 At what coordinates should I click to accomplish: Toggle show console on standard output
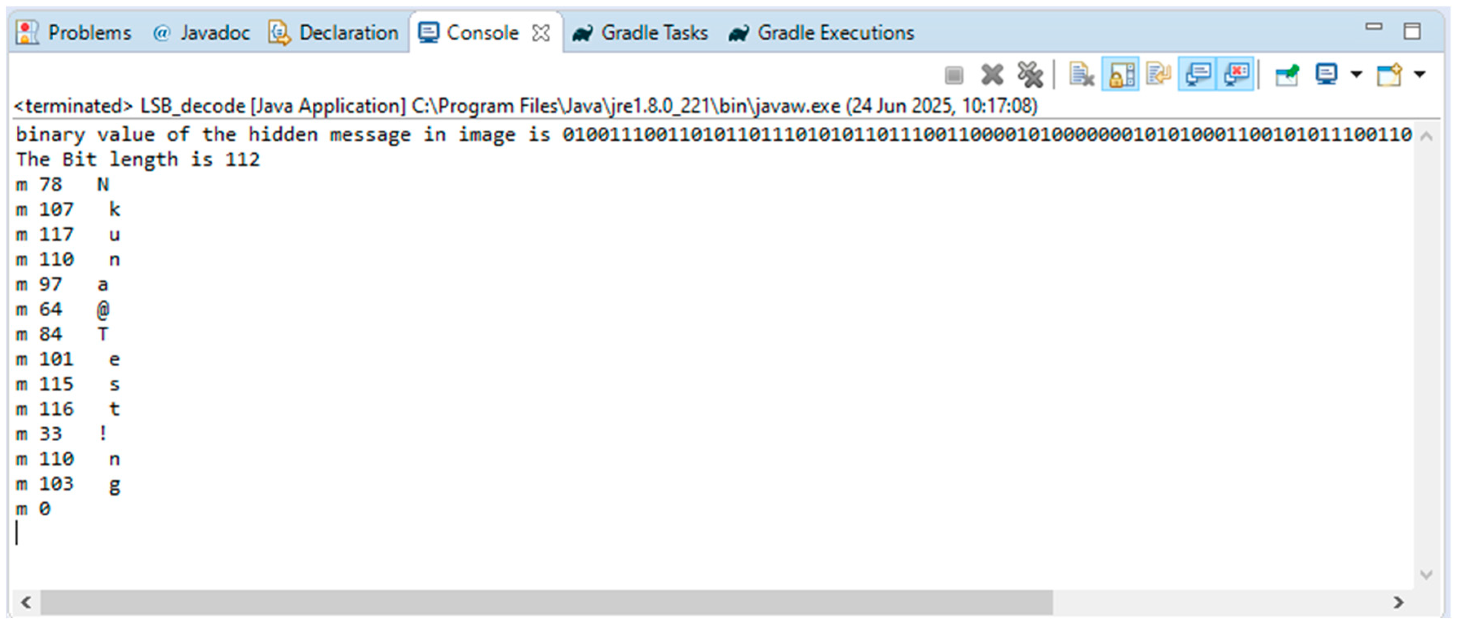(x=1197, y=75)
